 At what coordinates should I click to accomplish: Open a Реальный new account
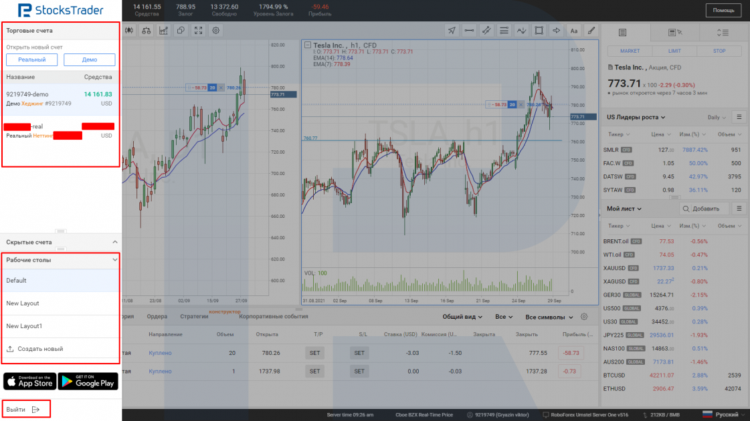[31, 59]
